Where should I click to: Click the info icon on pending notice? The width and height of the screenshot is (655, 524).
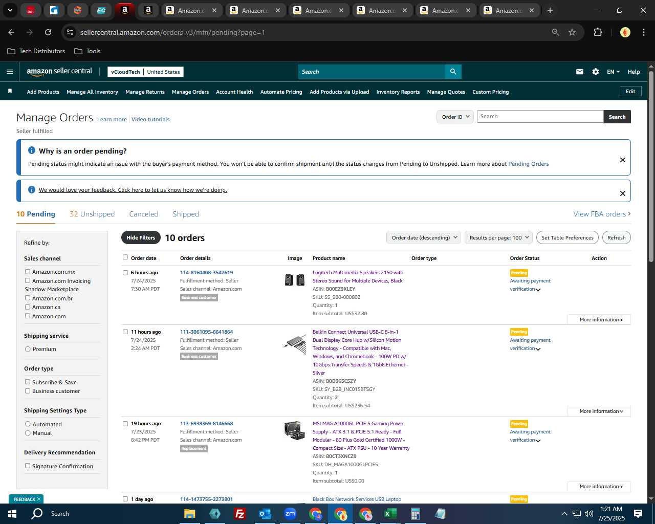click(x=32, y=150)
